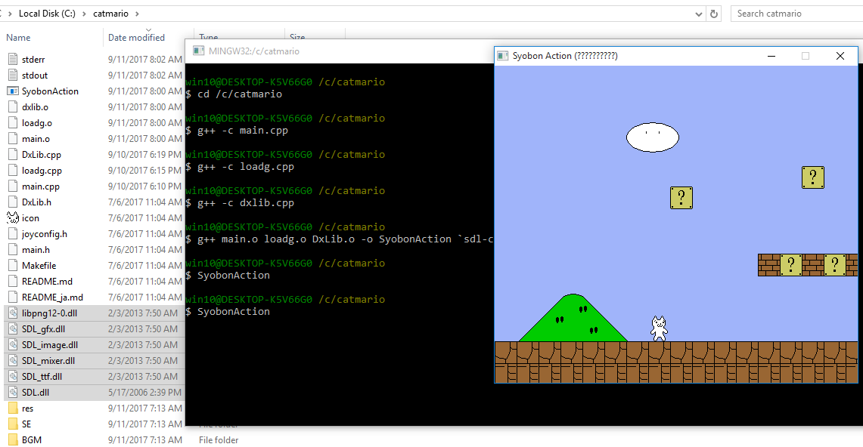Click the 9/10/2017 6:19 PM date cell

(144, 155)
